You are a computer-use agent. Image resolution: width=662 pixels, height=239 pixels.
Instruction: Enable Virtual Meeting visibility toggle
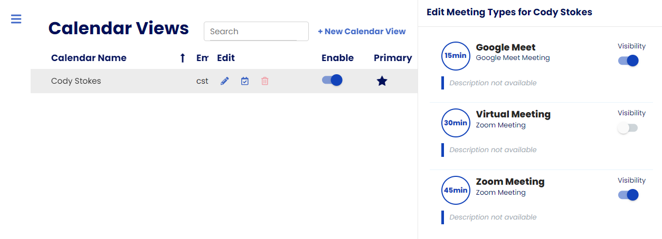pos(628,128)
